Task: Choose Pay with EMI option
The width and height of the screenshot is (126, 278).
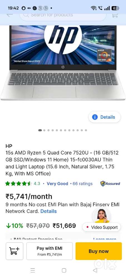Action: coord(50,251)
